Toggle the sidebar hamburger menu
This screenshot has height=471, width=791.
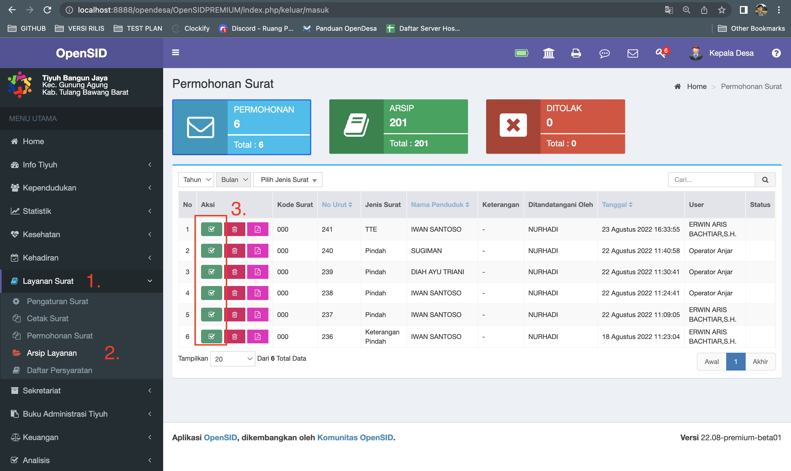tap(175, 52)
